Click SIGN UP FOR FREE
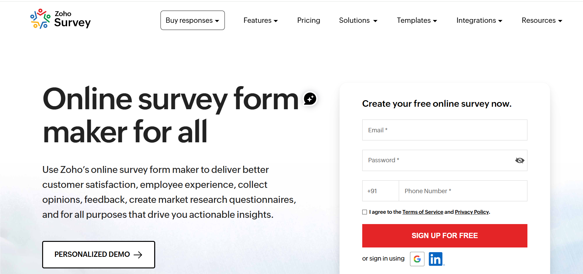 click(x=444, y=236)
